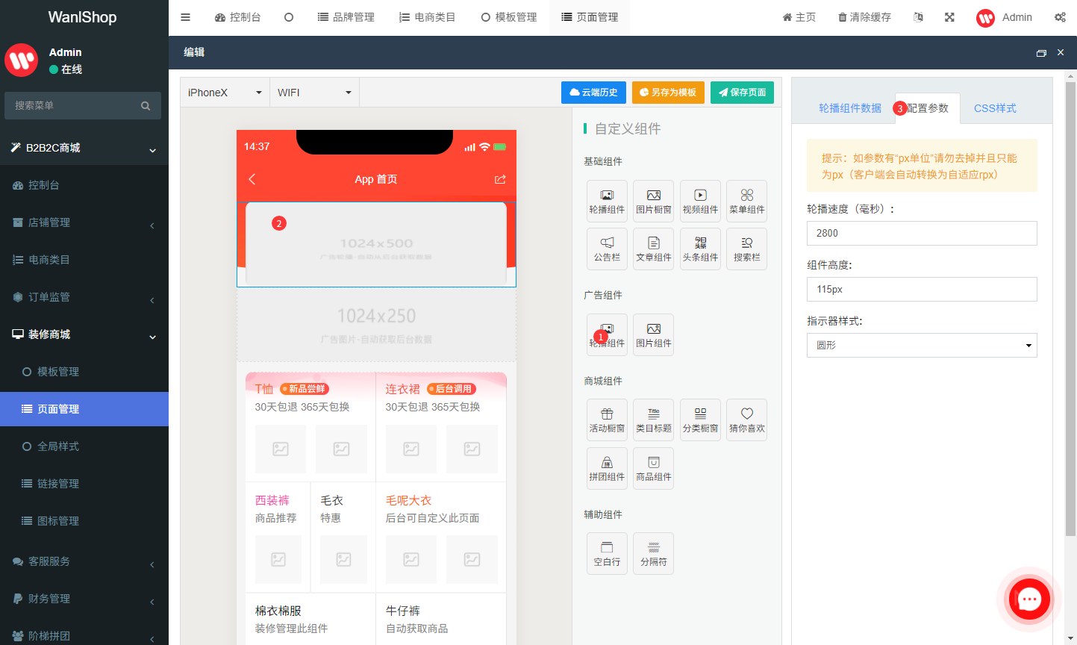Screen dimensions: 1077x645
Task: Open the 电商类目 top tab
Action: [427, 17]
